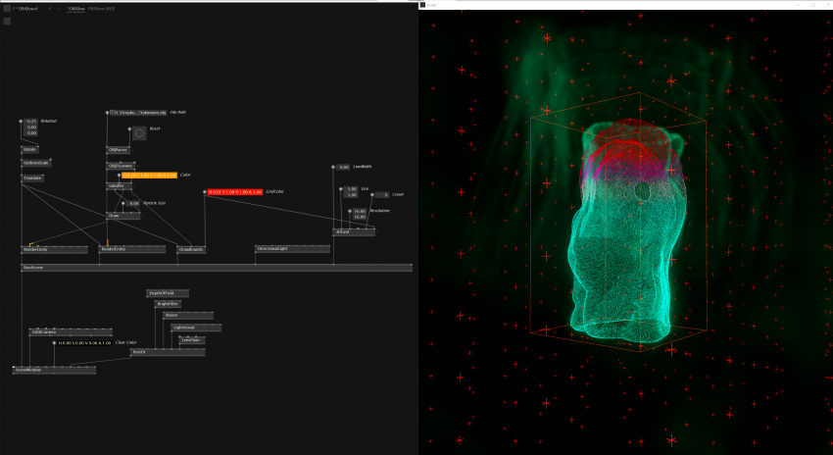The width and height of the screenshot is (833, 455).
Task: Click the connector dot of the GridColor IOBox
Action: [205, 192]
